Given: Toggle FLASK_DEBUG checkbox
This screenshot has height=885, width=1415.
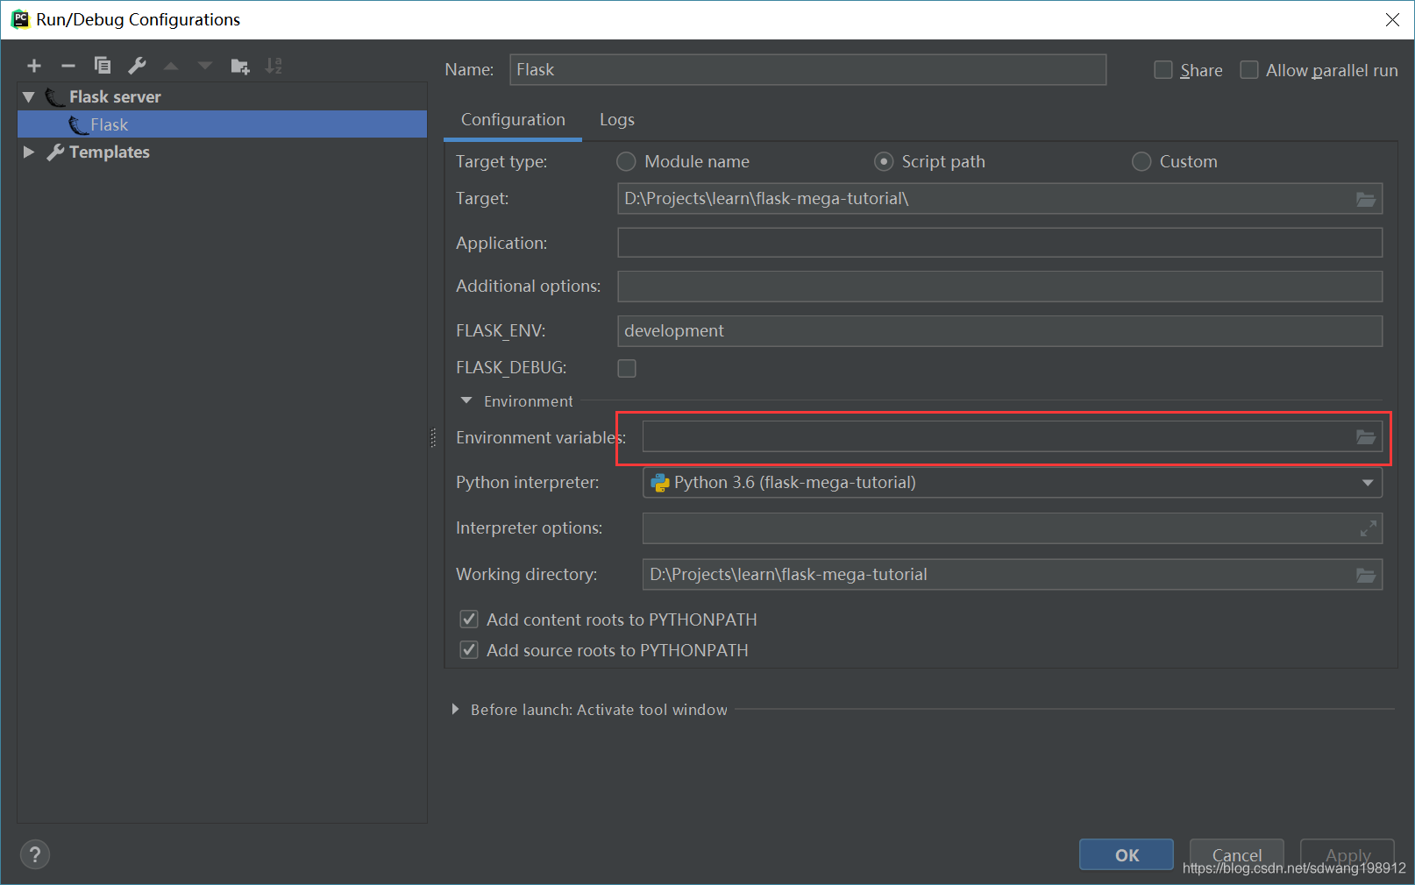Looking at the screenshot, I should tap(627, 368).
